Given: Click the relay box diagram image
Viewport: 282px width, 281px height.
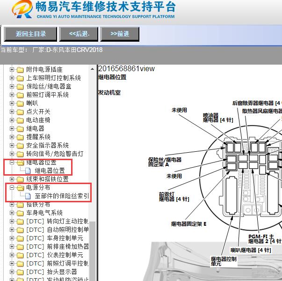Looking at the screenshot, I should click(241, 178).
